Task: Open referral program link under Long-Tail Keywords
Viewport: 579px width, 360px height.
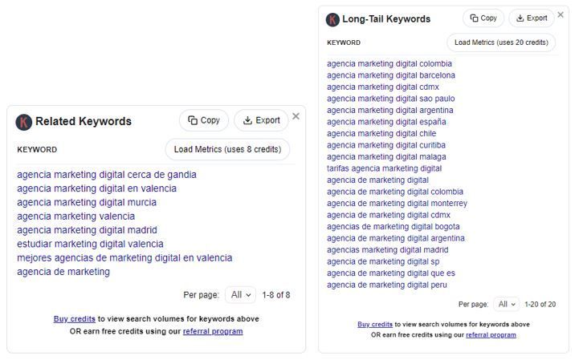Action: pos(491,335)
